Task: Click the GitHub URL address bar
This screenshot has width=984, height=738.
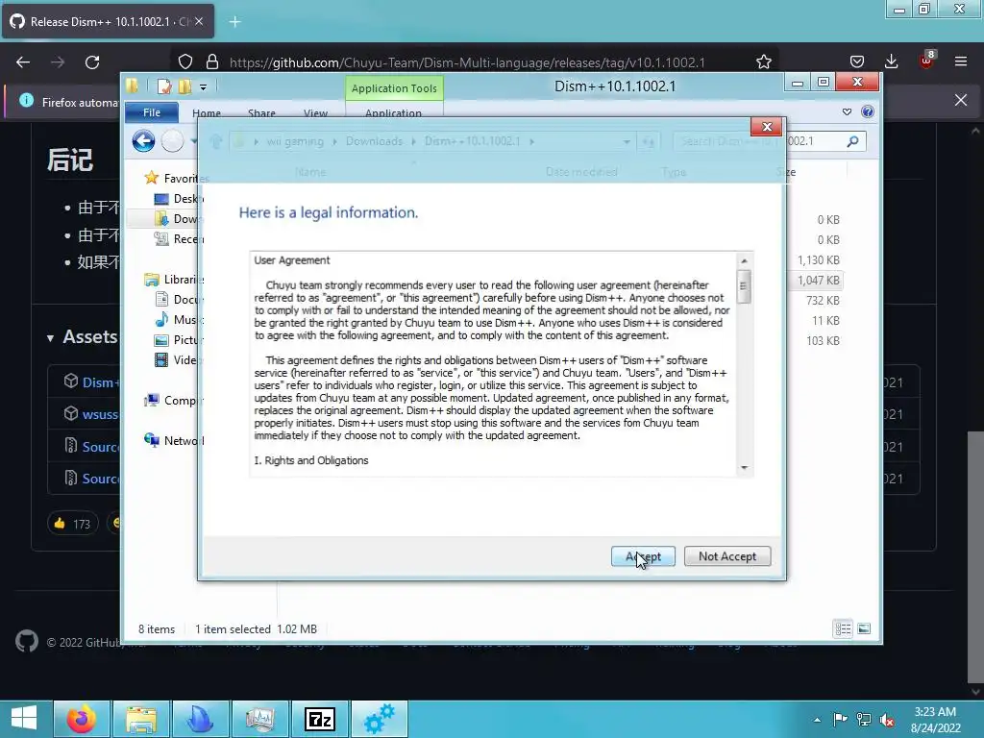Action: 467,62
